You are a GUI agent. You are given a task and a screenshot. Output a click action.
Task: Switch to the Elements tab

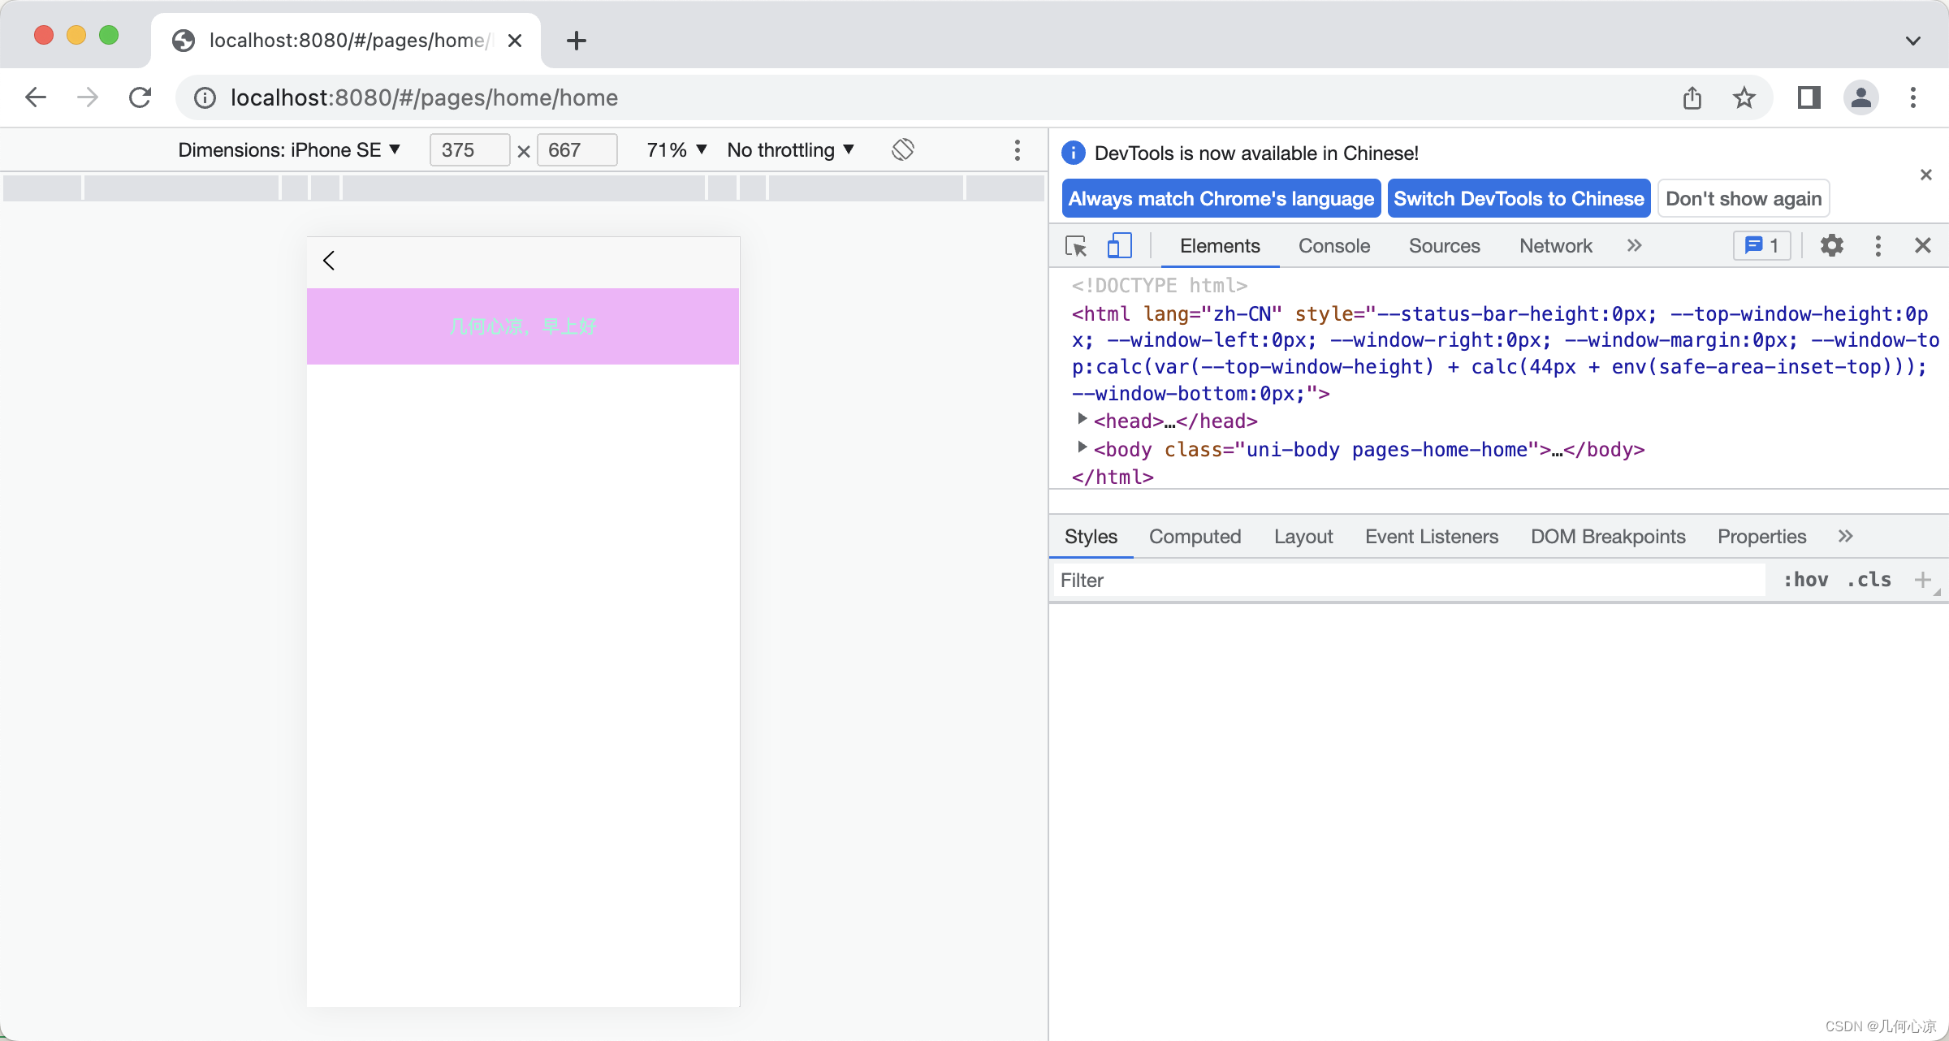(x=1220, y=246)
